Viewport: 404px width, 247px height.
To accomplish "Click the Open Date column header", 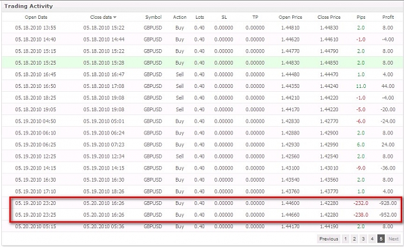I will tap(36, 17).
